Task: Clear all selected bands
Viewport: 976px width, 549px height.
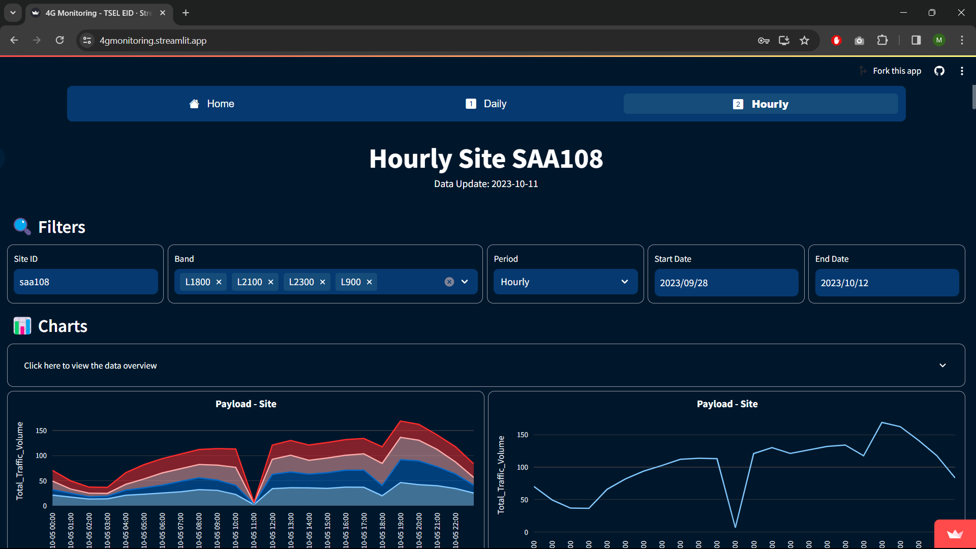Action: pos(449,282)
